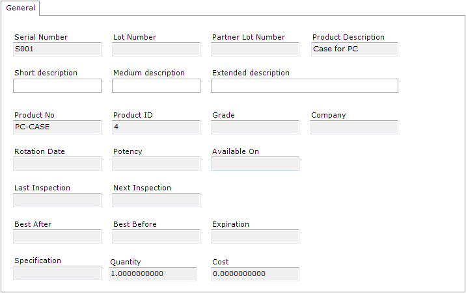Click the Grade field

coord(255,127)
